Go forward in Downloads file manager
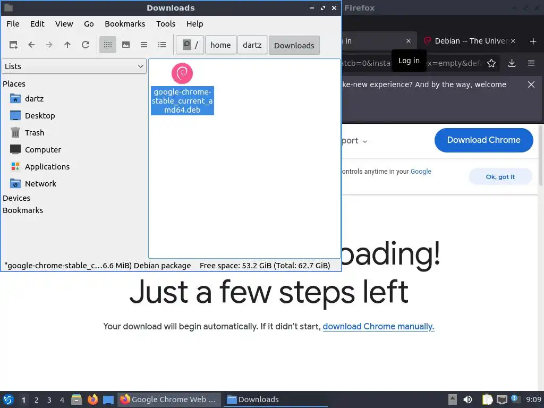Image resolution: width=544 pixels, height=408 pixels. pyautogui.click(x=49, y=45)
